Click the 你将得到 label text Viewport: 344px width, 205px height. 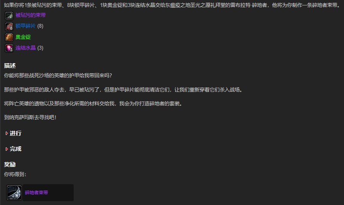pyautogui.click(x=15, y=174)
